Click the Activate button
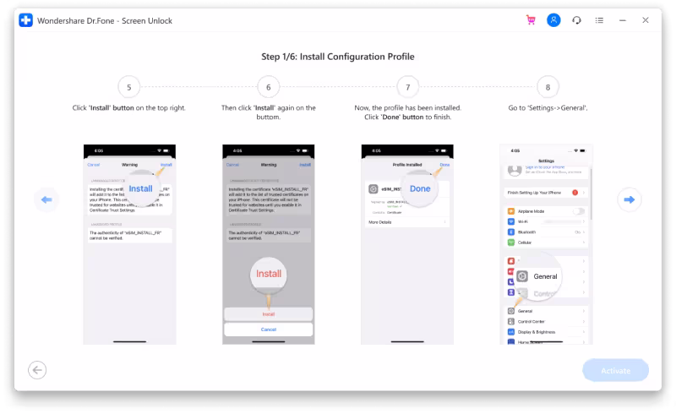Viewport: 676px width, 414px height. [x=615, y=370]
